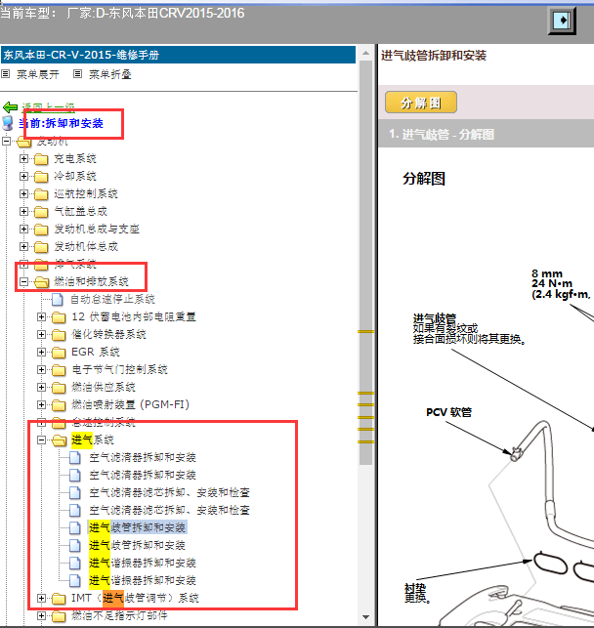Viewport: 594px width, 628px height.
Task: Click the folder icon of 催化转换器系统
Action: click(x=59, y=335)
